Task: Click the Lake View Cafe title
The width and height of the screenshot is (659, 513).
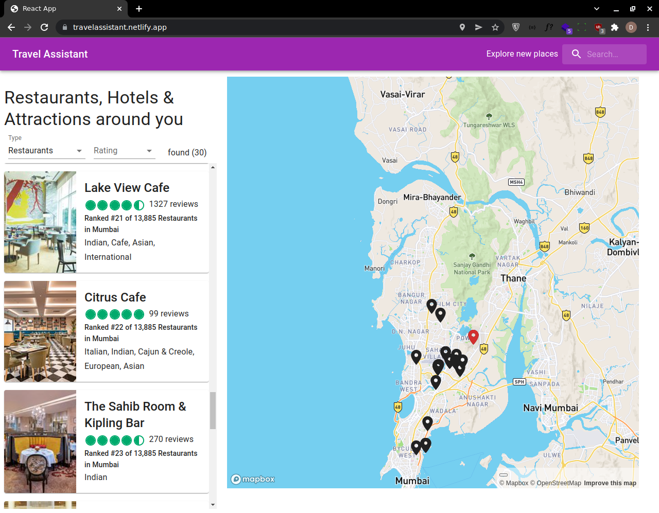Action: pyautogui.click(x=127, y=188)
